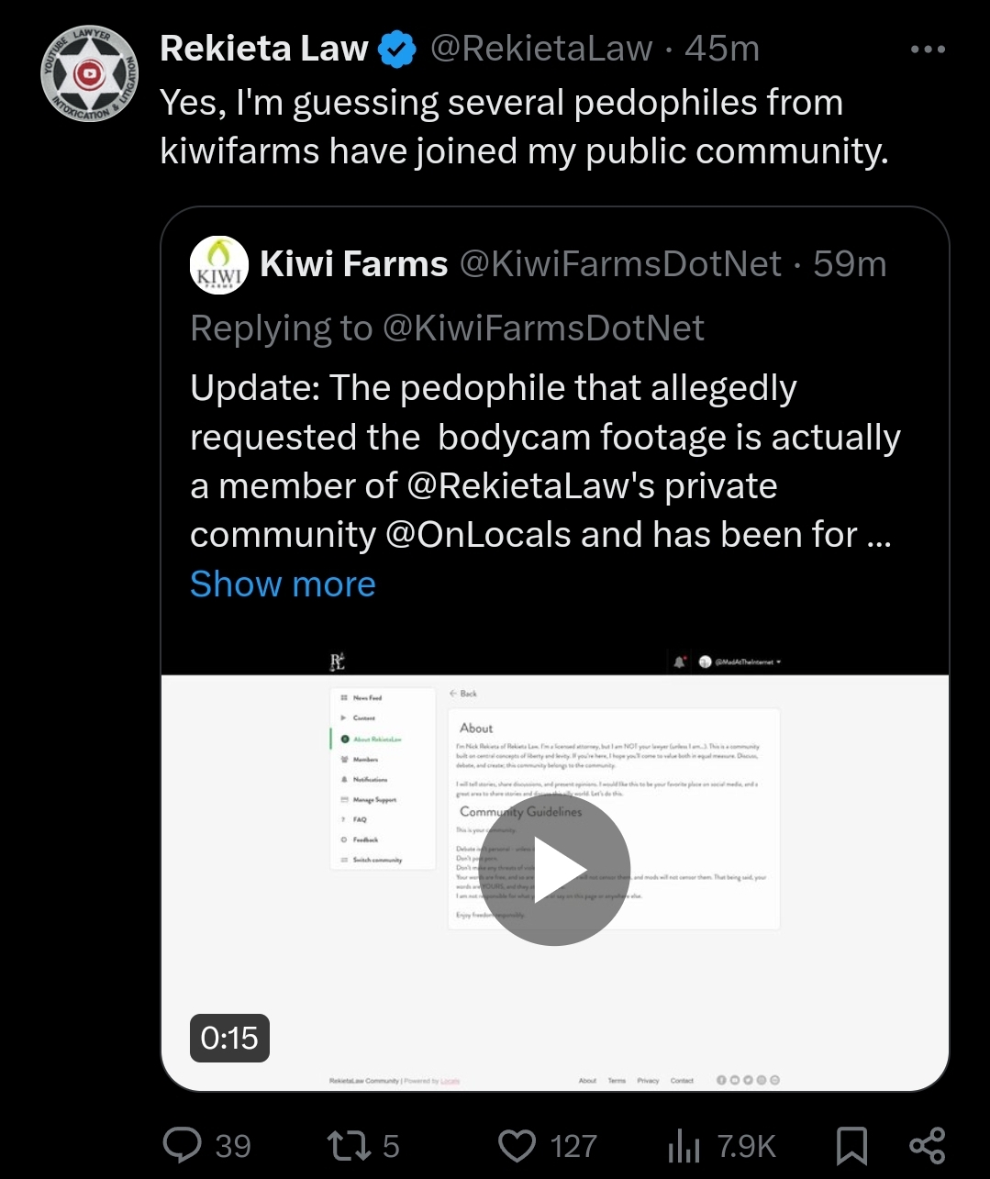Image resolution: width=990 pixels, height=1179 pixels.
Task: Click the Kiwi Farms display name
Action: [x=354, y=264]
